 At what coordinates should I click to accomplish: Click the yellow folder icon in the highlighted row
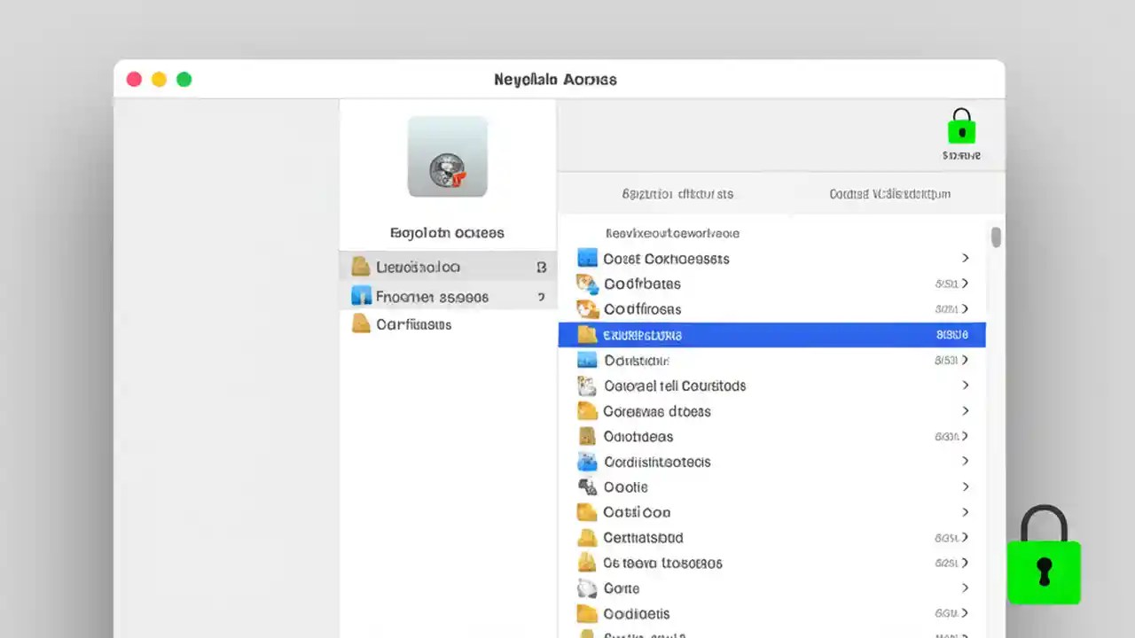pos(587,334)
